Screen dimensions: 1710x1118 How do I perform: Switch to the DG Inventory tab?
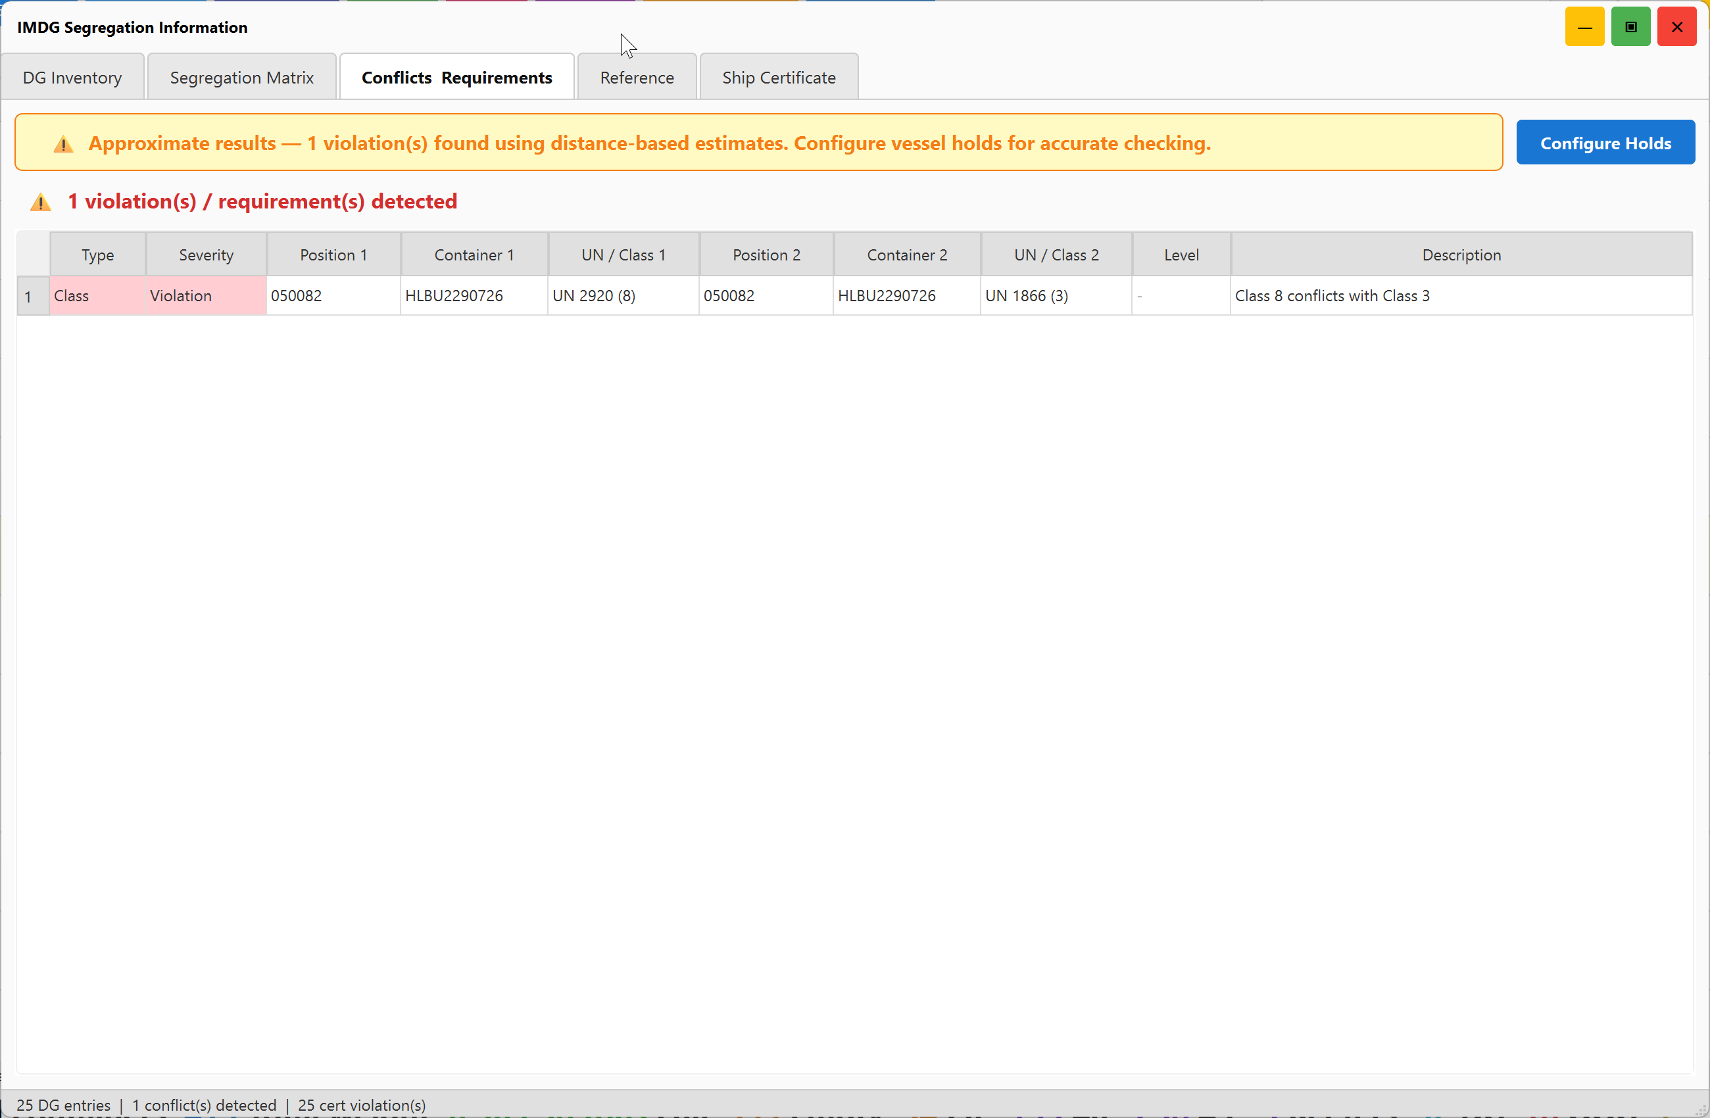(72, 77)
